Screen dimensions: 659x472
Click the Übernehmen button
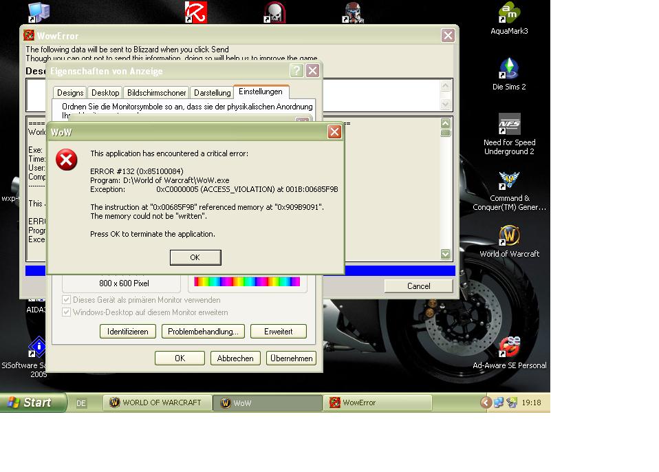[291, 358]
